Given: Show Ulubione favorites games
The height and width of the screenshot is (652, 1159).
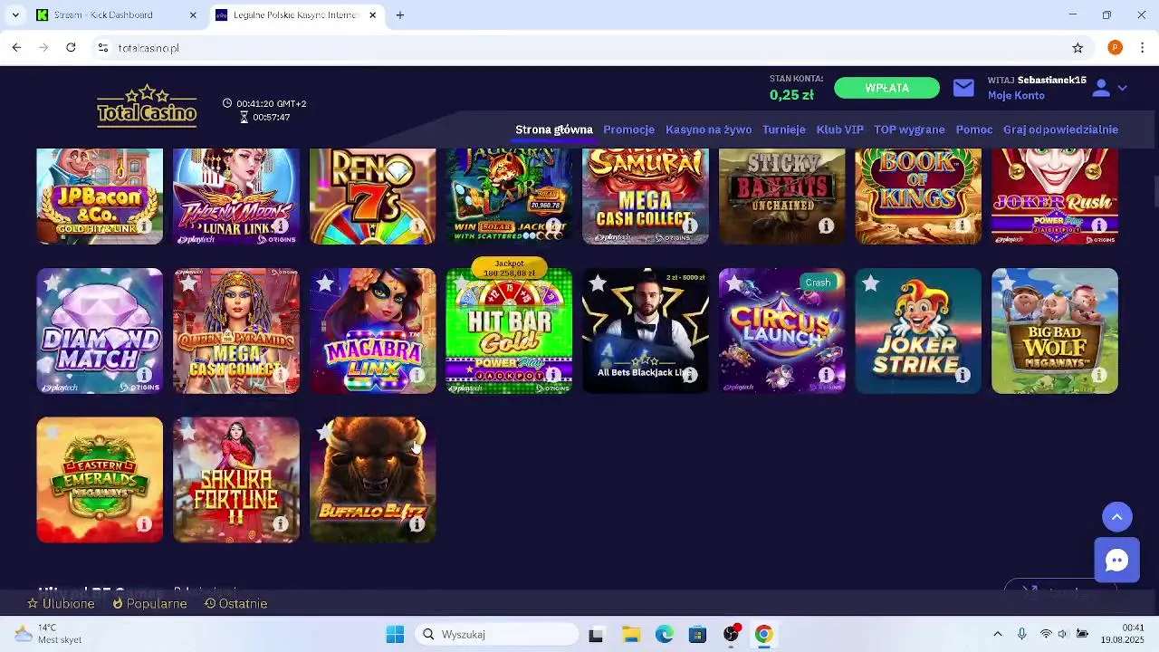Looking at the screenshot, I should [x=61, y=604].
